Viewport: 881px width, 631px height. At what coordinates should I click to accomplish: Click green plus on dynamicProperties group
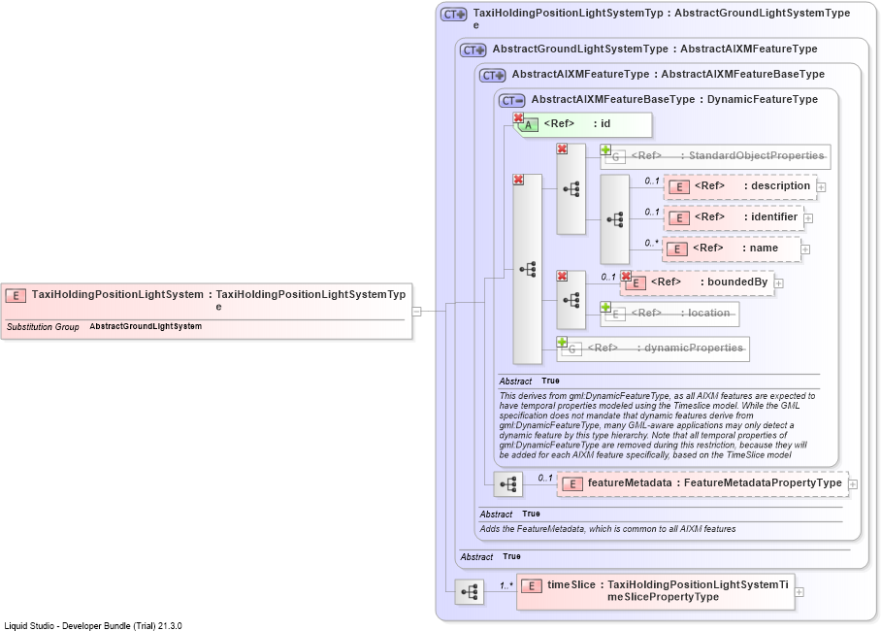coord(562,342)
